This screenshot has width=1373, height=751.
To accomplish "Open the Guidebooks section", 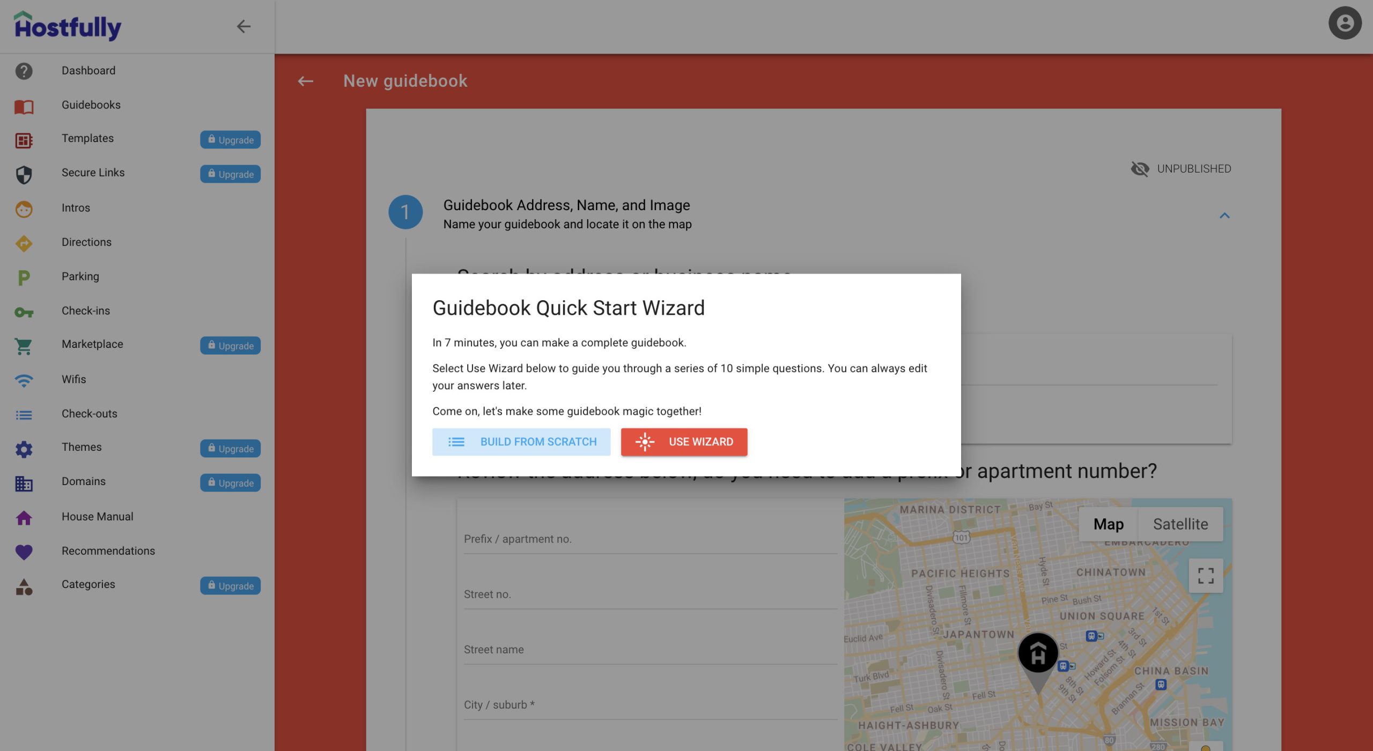I will point(90,105).
